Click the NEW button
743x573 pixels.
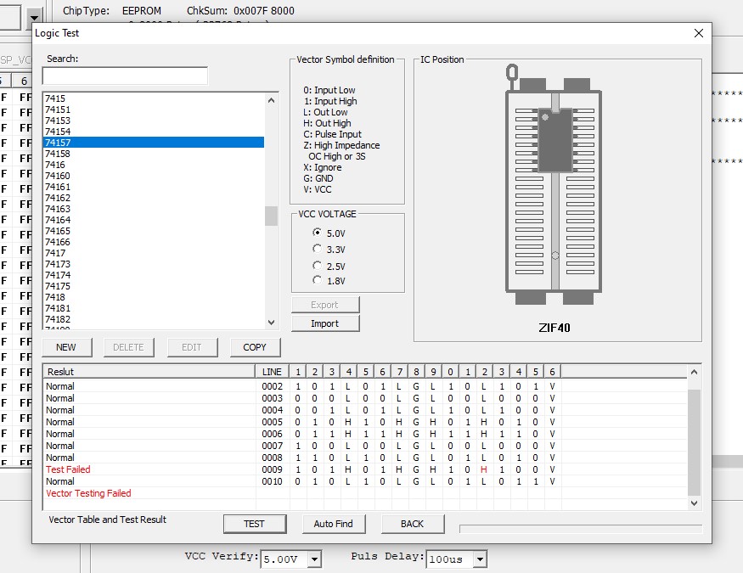[x=66, y=347]
